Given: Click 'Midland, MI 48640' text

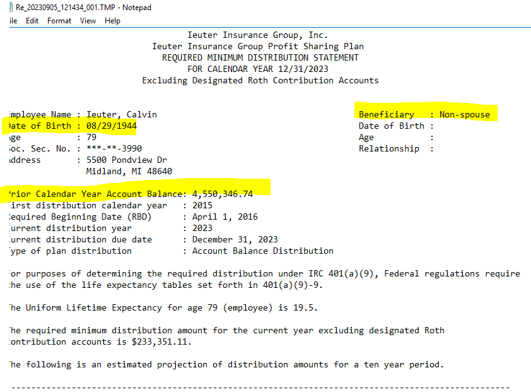Looking at the screenshot, I should (129, 171).
